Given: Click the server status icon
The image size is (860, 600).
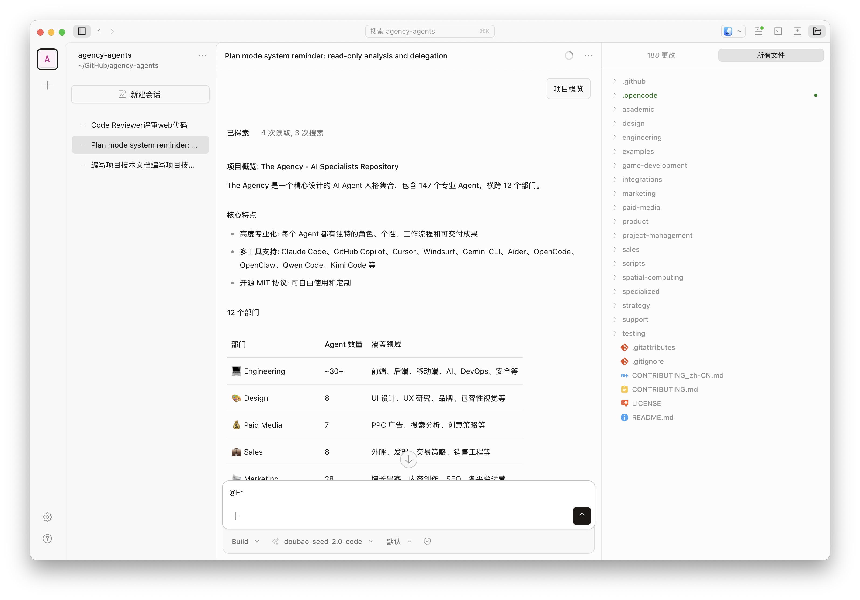Looking at the screenshot, I should point(759,32).
